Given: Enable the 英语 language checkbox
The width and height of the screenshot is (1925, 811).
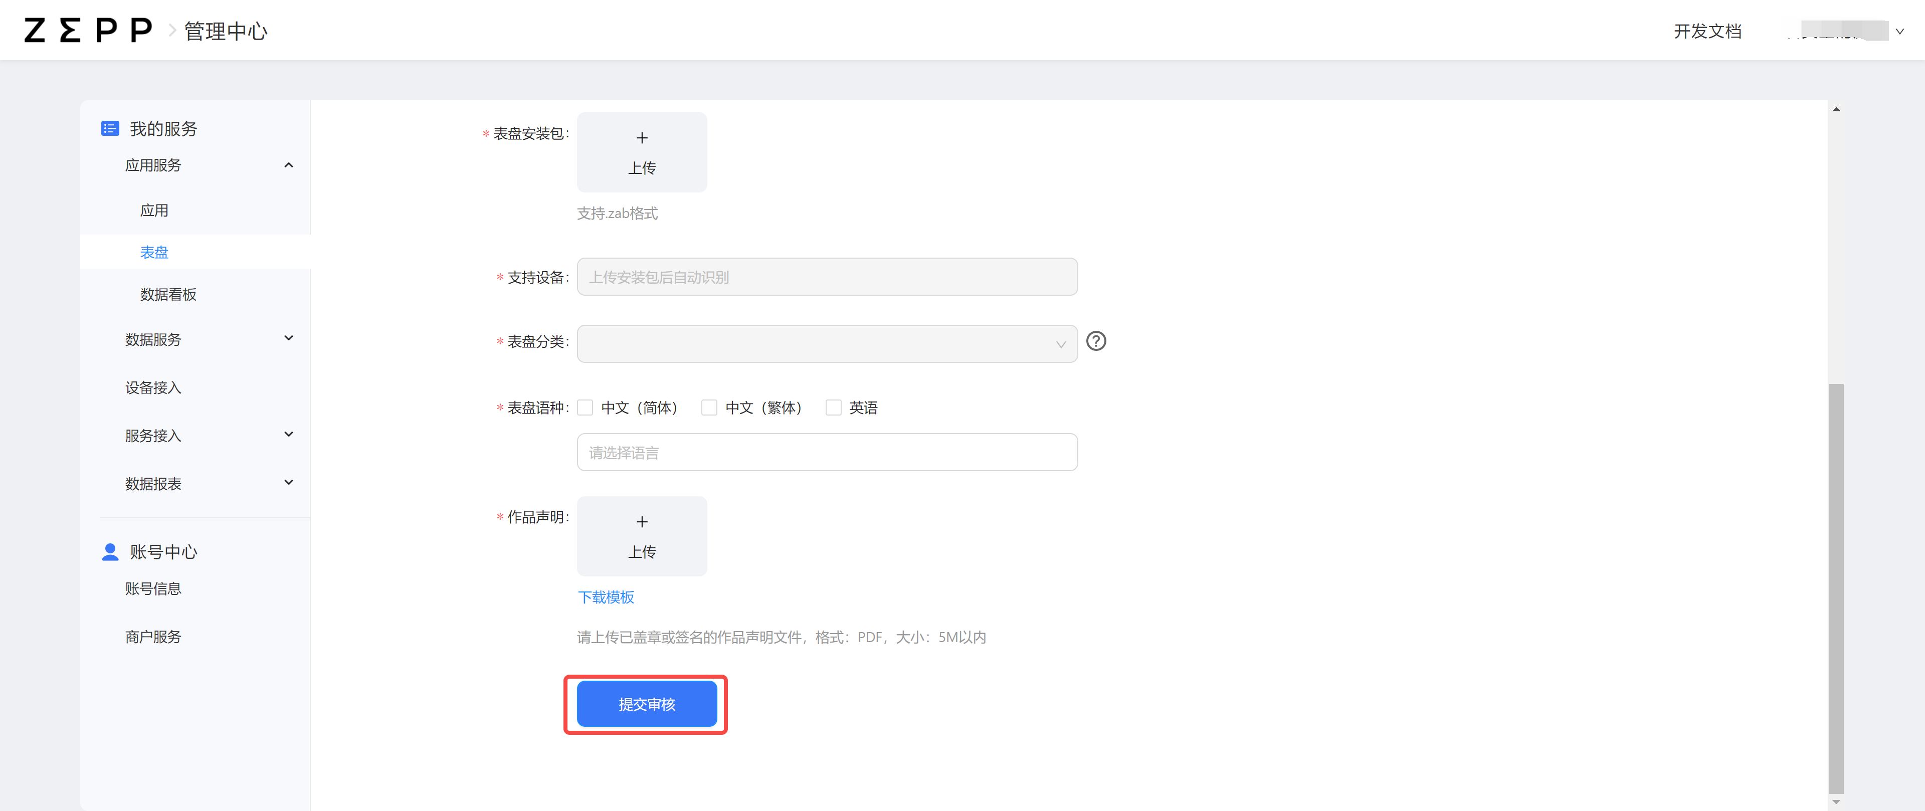Looking at the screenshot, I should pyautogui.click(x=833, y=408).
